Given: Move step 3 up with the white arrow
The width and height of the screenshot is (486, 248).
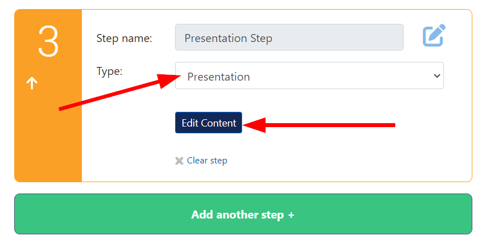Looking at the screenshot, I should pos(32,83).
